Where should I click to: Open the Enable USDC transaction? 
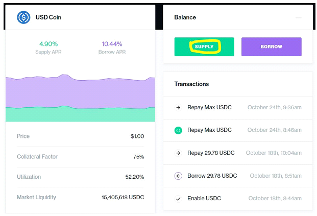tap(204, 199)
